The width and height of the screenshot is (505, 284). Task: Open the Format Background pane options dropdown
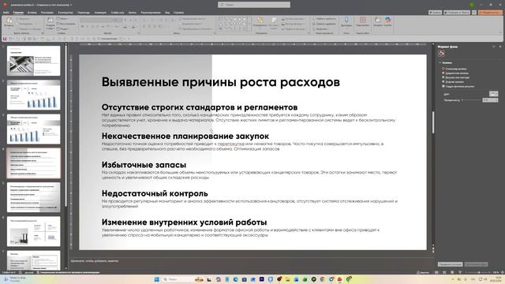tap(494, 47)
